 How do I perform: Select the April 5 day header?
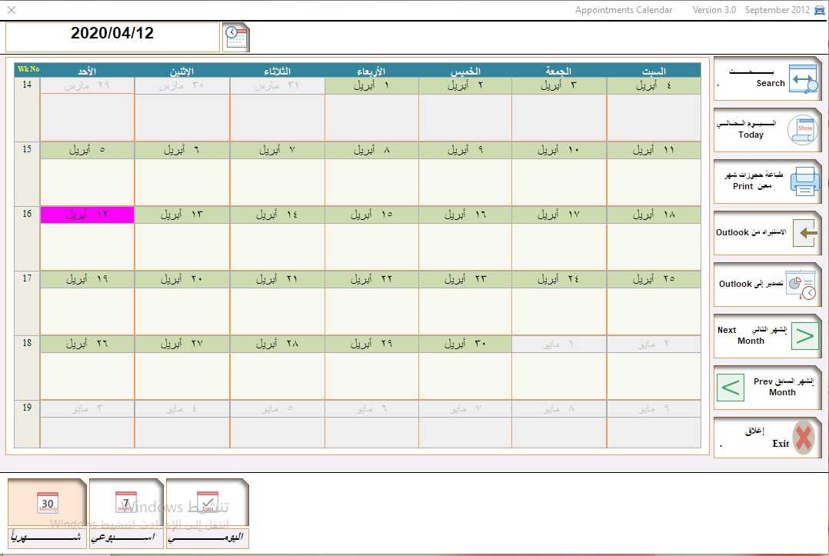pos(87,150)
